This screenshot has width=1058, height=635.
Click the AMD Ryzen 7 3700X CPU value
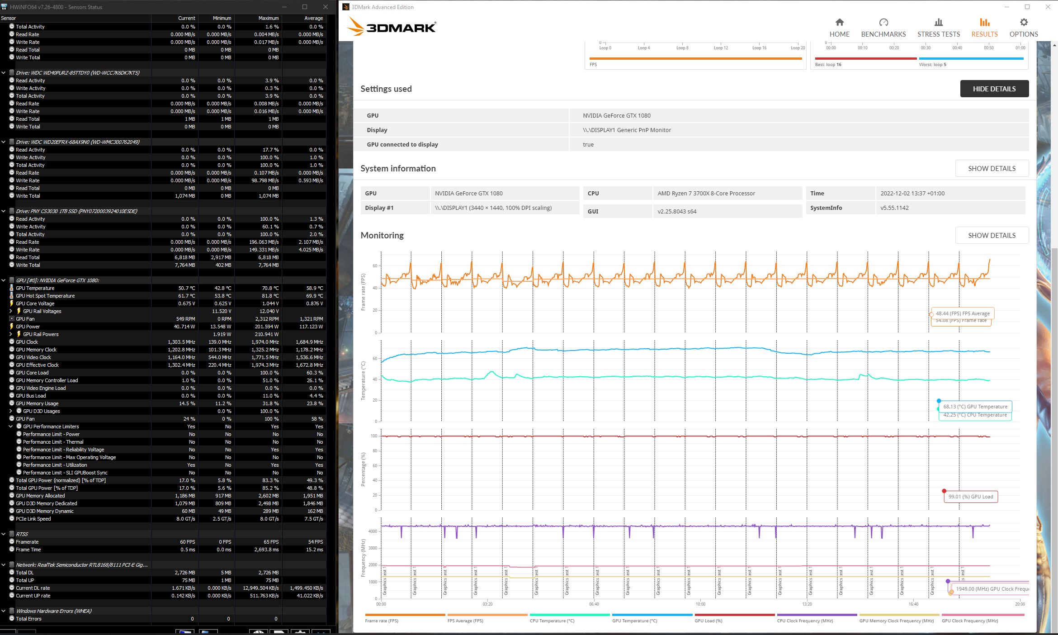click(x=706, y=193)
